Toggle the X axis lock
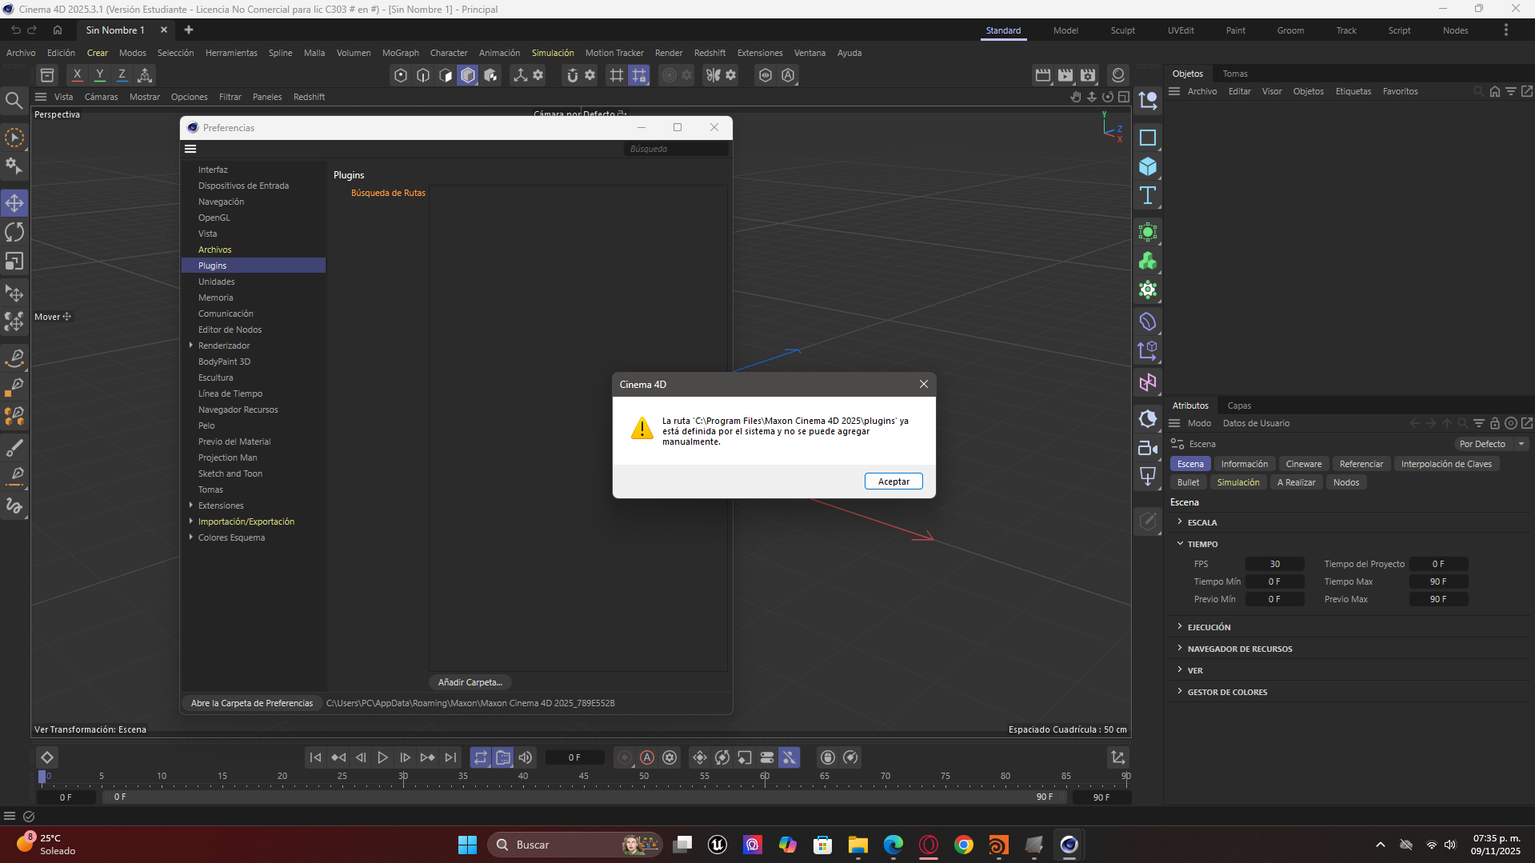This screenshot has height=863, width=1535. point(77,75)
